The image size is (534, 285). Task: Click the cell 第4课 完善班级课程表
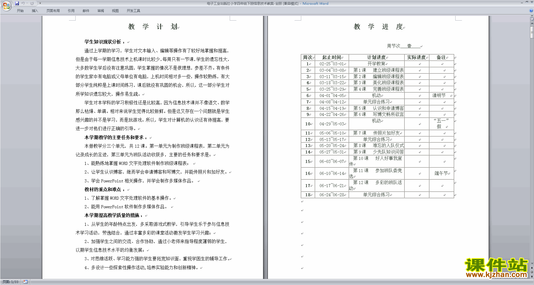(377, 89)
